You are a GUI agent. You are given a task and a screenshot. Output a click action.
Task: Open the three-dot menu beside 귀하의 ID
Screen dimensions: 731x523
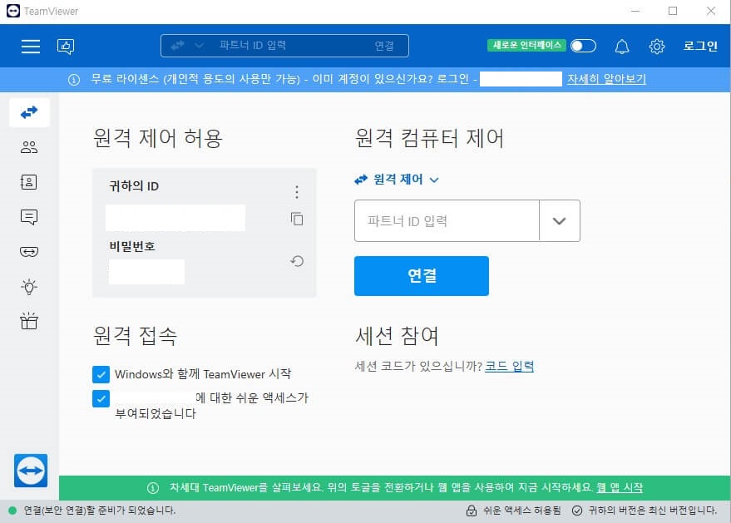point(297,191)
